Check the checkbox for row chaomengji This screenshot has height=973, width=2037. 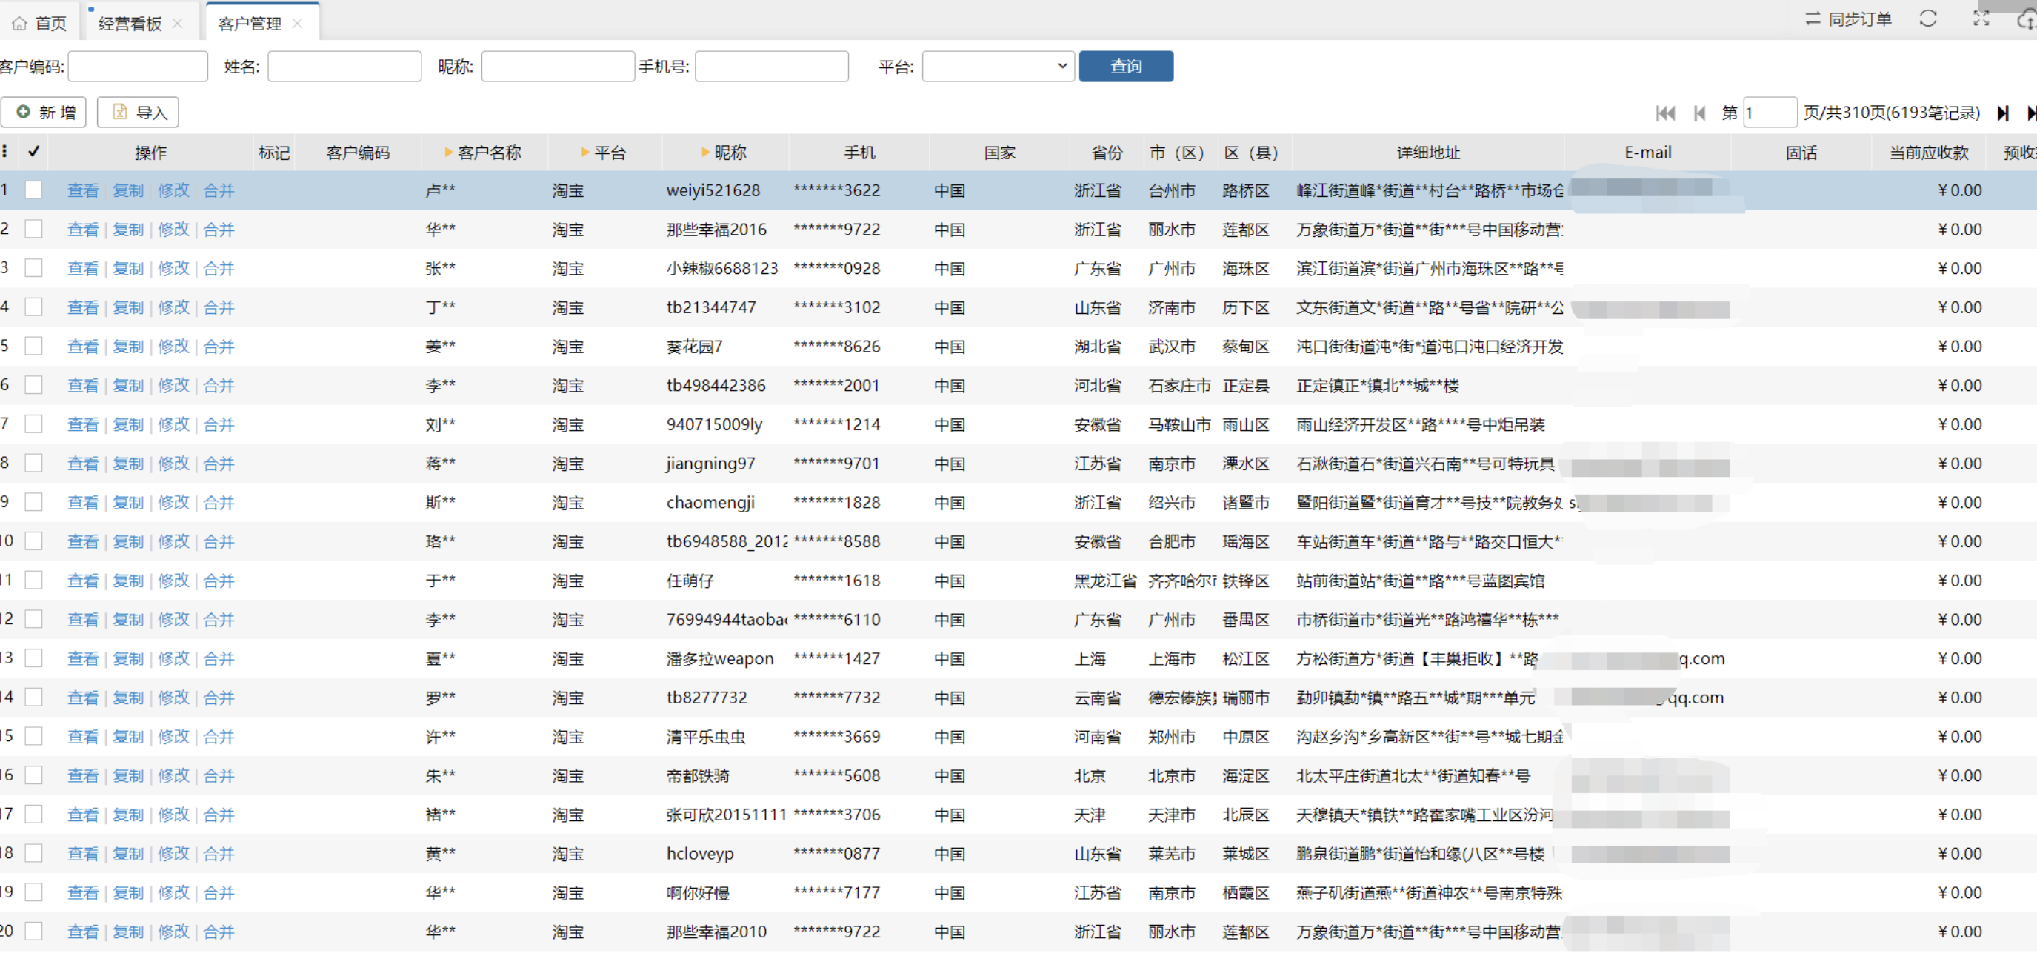pos(33,502)
